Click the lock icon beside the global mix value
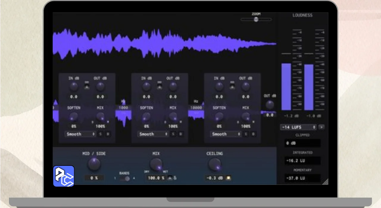Viewport: 381px width, 208px height. pyautogui.click(x=175, y=178)
